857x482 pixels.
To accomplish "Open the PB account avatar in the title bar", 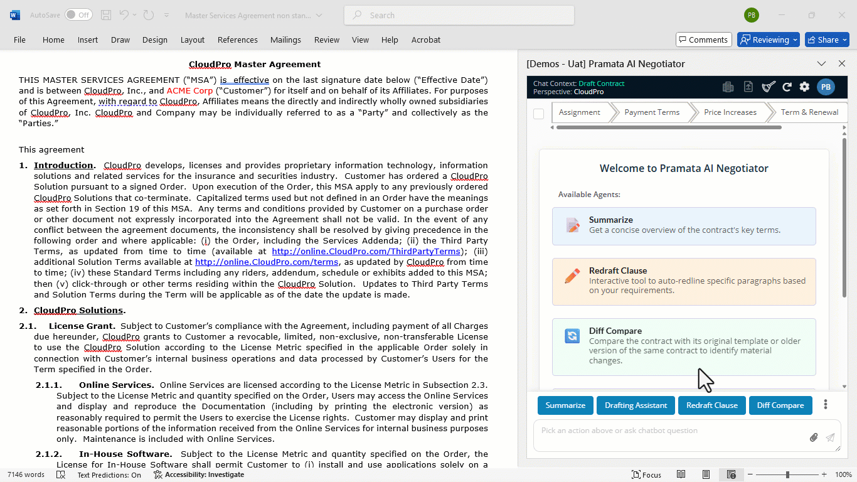I will (751, 15).
